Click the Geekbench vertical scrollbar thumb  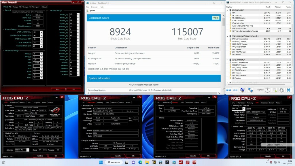[x=224, y=22]
